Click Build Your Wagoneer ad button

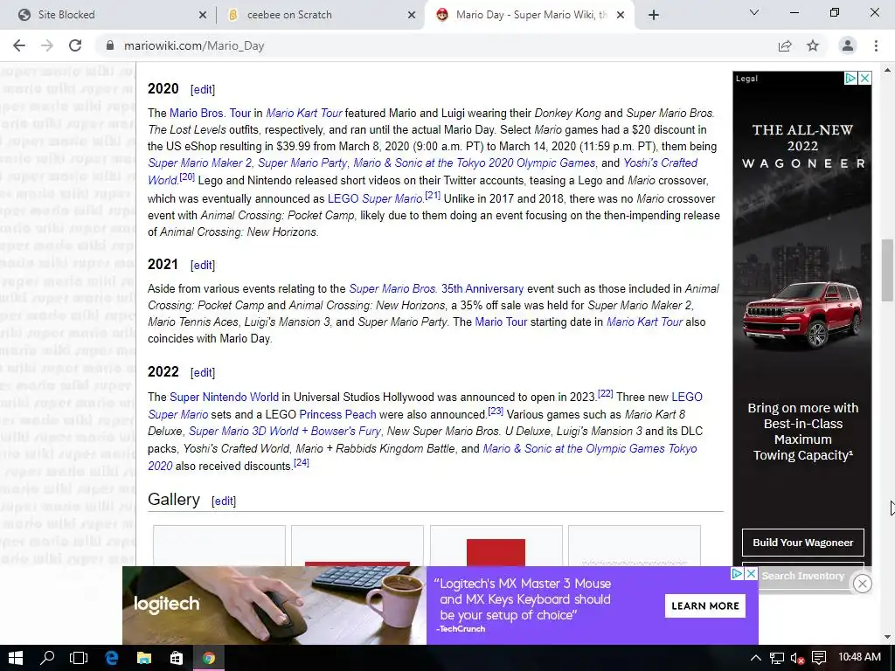(x=802, y=543)
